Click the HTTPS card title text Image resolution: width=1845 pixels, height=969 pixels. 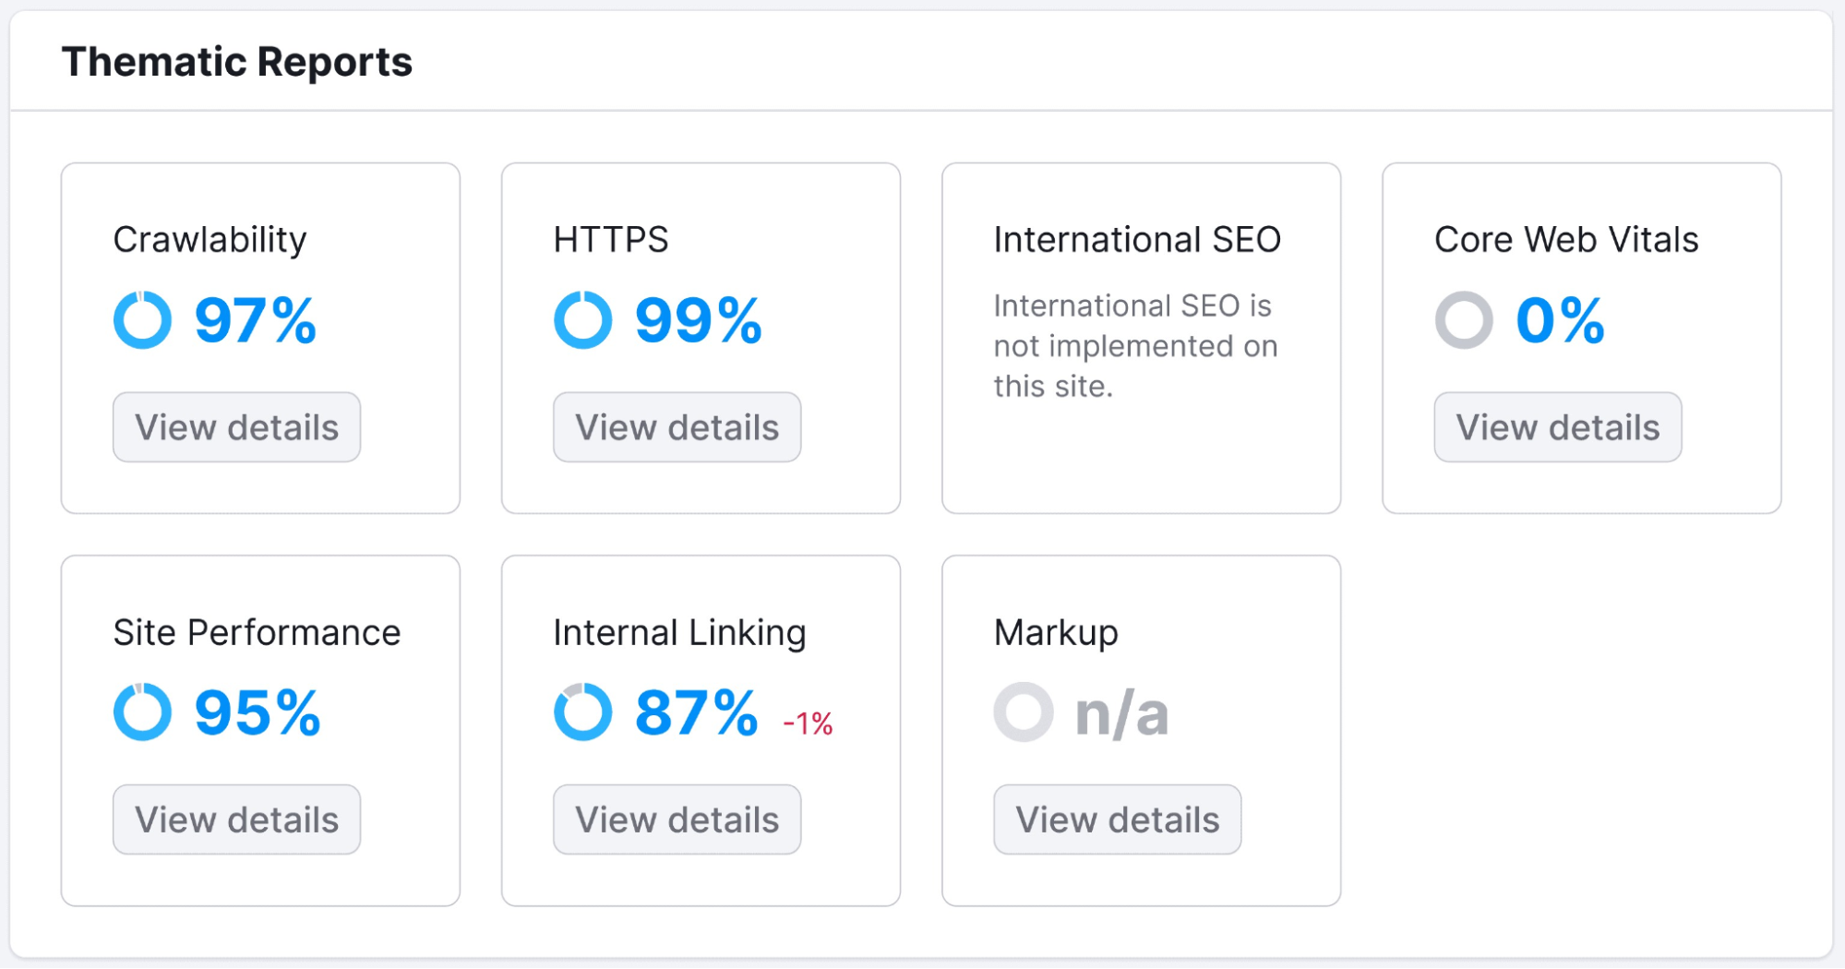(x=612, y=239)
